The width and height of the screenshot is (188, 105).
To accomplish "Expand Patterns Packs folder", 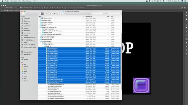I will pyautogui.click(x=41, y=32).
